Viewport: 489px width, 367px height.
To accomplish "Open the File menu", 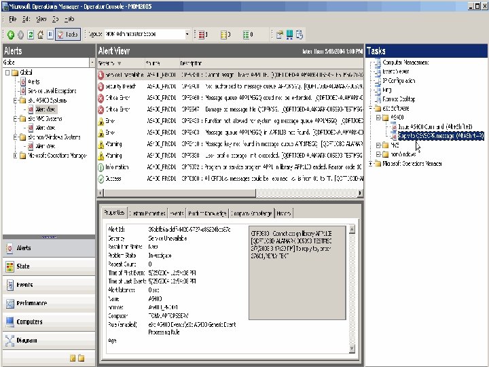I will point(12,19).
